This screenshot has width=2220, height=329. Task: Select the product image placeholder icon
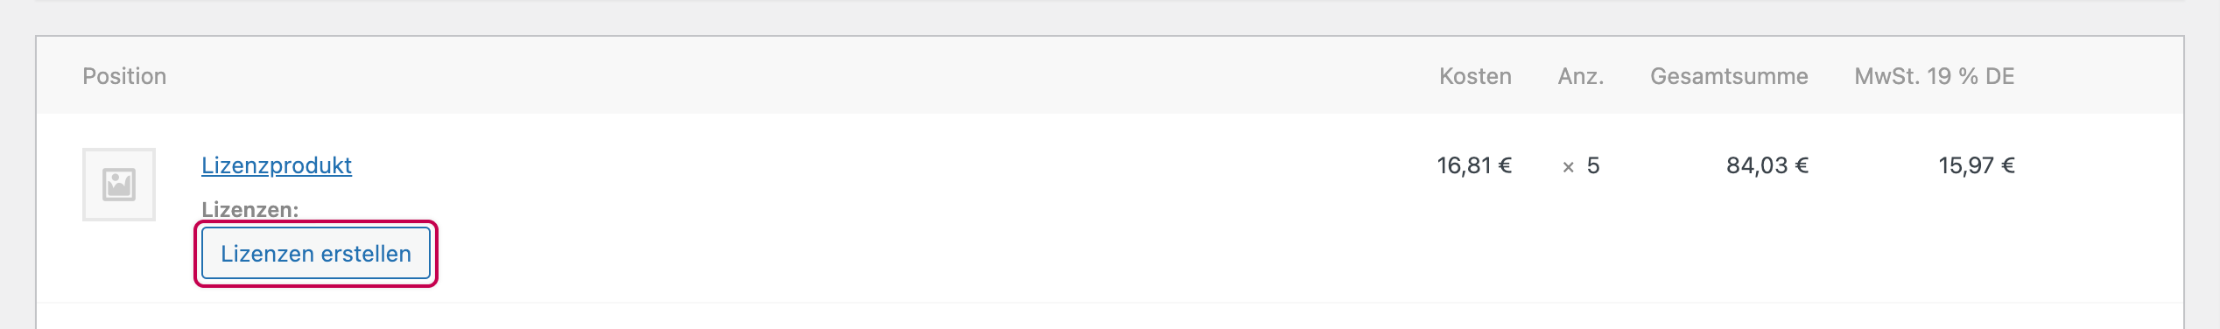(x=119, y=185)
